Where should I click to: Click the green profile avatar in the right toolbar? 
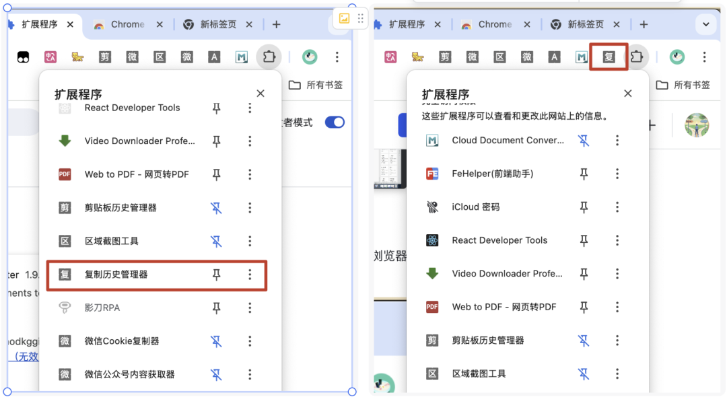677,57
